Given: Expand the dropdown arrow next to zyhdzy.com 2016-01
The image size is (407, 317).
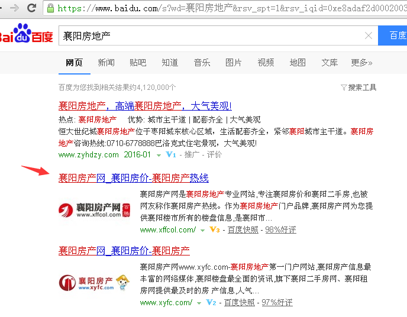Looking at the screenshot, I should (159, 156).
